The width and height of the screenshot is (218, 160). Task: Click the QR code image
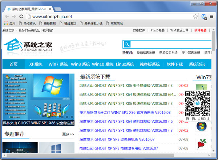click(197, 104)
